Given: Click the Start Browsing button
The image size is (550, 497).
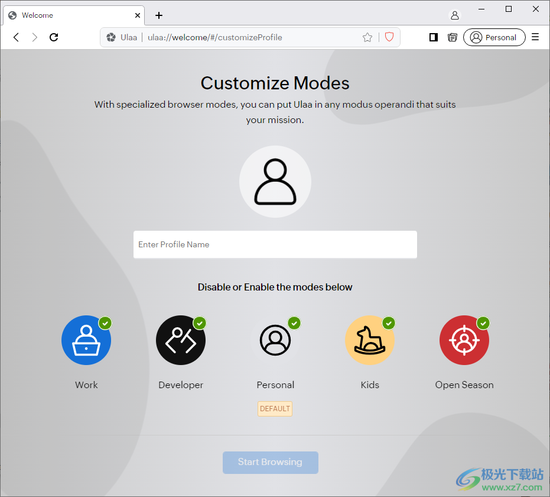Looking at the screenshot, I should pyautogui.click(x=271, y=462).
